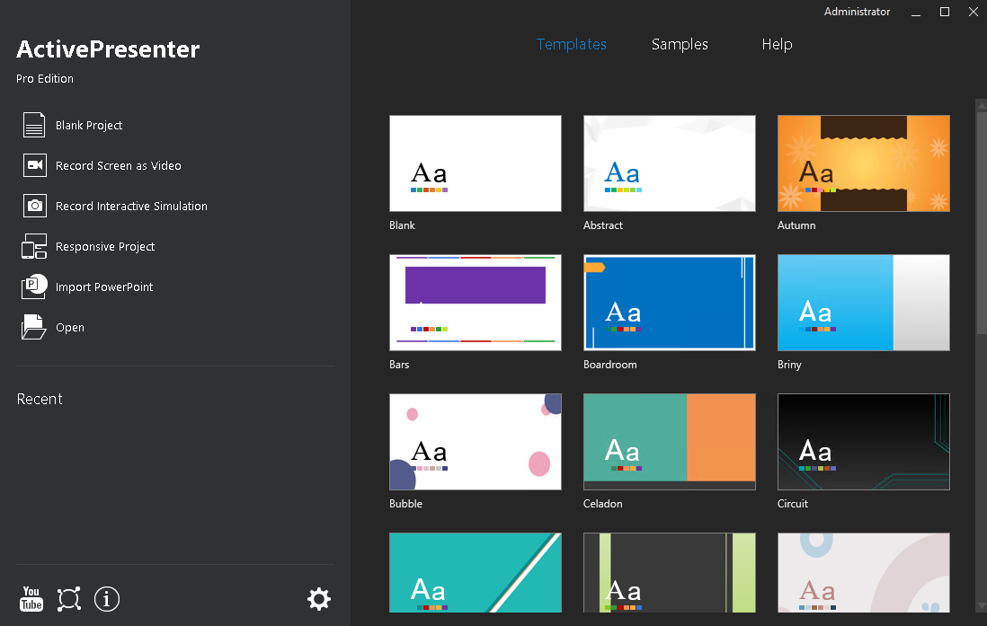Select the Blank template thumbnail

(476, 163)
